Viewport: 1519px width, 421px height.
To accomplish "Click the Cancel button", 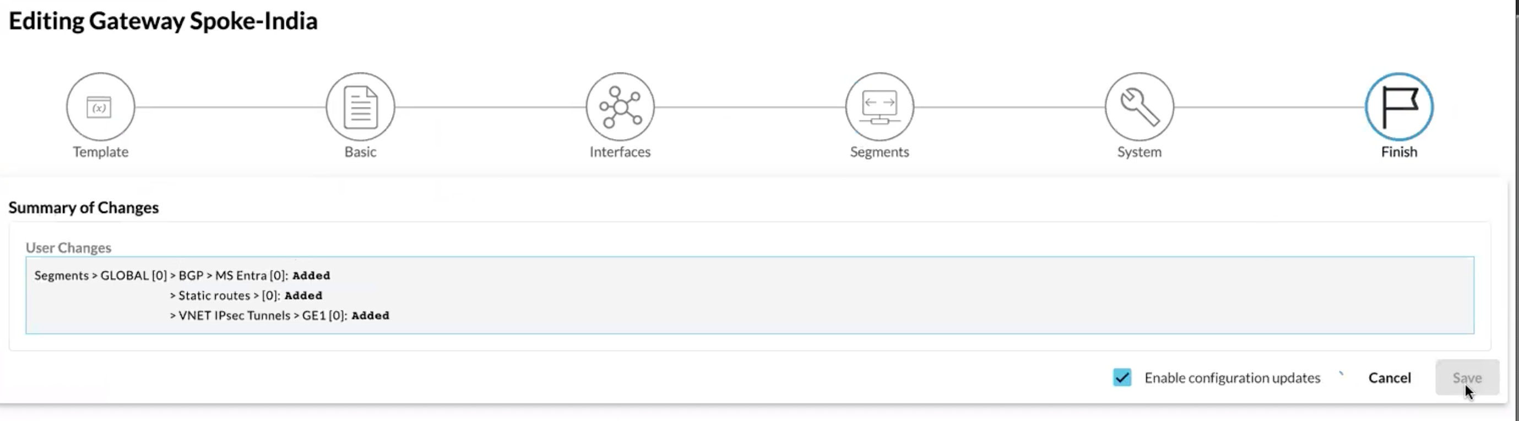I will [x=1389, y=378].
